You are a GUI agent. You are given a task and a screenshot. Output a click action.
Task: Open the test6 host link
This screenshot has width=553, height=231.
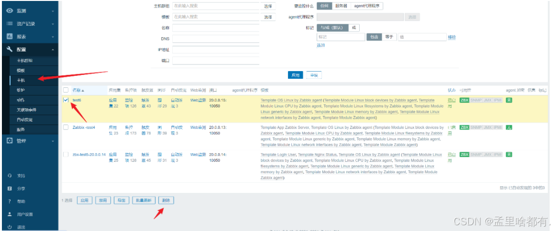pyautogui.click(x=77, y=100)
